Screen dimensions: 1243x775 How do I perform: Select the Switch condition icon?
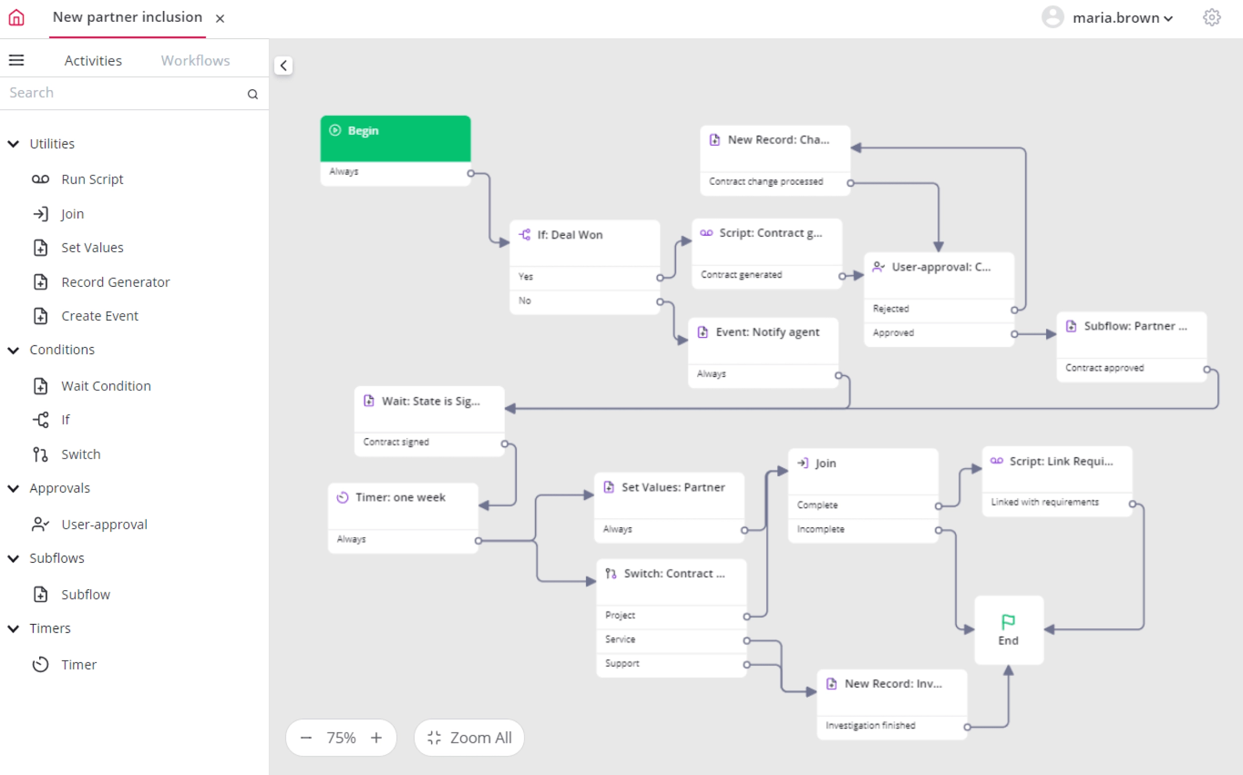tap(41, 454)
